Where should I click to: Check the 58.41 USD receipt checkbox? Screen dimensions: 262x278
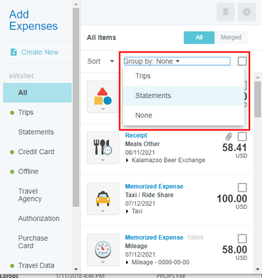click(x=242, y=136)
